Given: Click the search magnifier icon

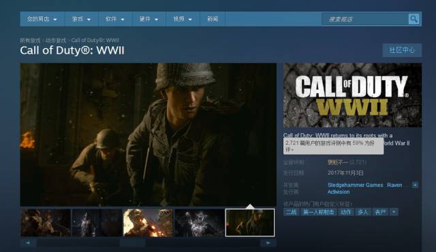Looking at the screenshot, I should (414, 19).
